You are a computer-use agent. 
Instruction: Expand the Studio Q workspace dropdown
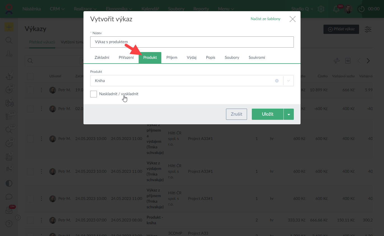[302, 9]
